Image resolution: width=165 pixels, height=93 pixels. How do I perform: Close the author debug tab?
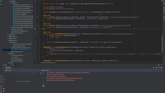click(15, 65)
